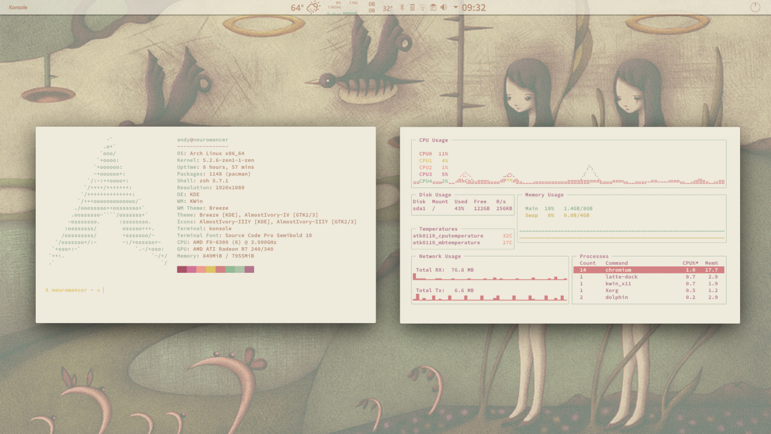Click the 09:32 clock in panel
Image resolution: width=771 pixels, height=434 pixels.
click(x=474, y=8)
